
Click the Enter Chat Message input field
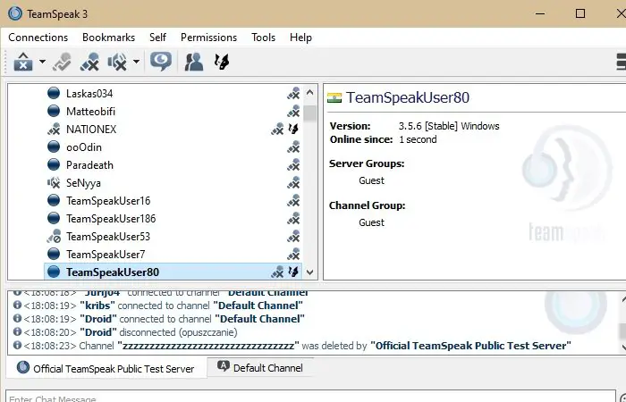(310, 397)
